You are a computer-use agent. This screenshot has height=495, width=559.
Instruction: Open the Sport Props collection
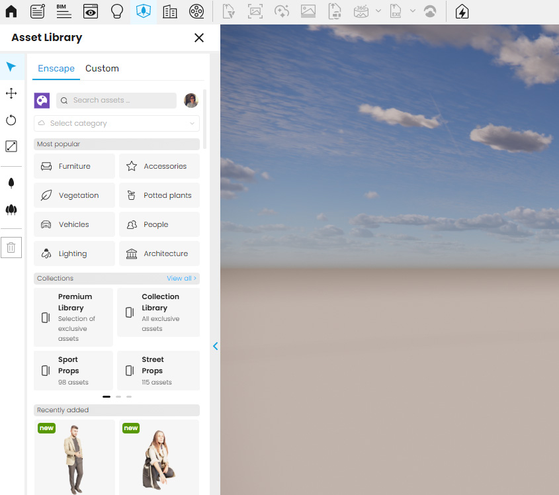click(x=73, y=371)
